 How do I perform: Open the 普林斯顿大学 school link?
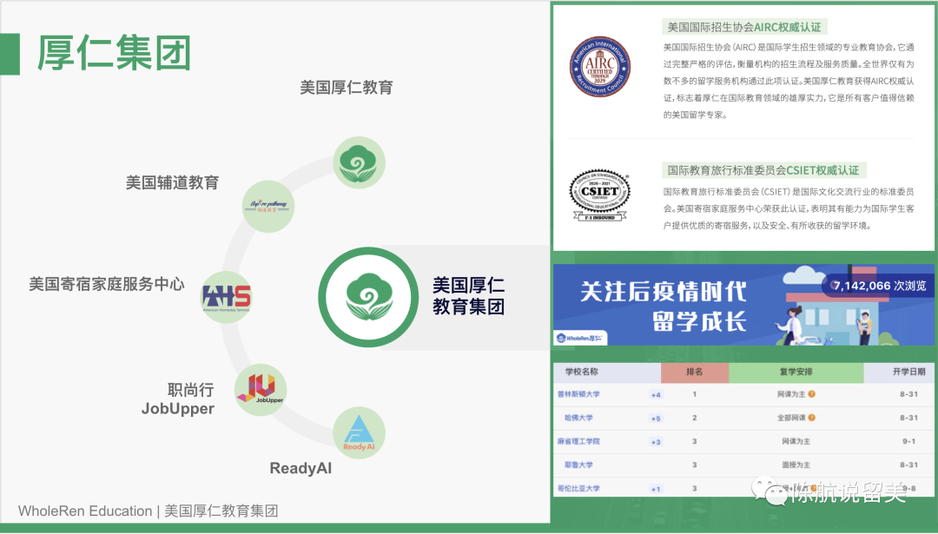click(x=578, y=394)
